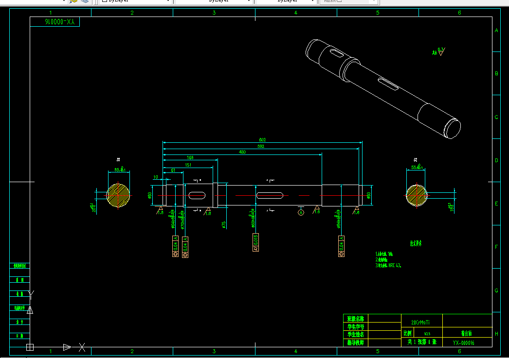The height and width of the screenshot is (358, 509).
Task: Open the ByLayer color dropdown with swatch
Action: [135, 1]
